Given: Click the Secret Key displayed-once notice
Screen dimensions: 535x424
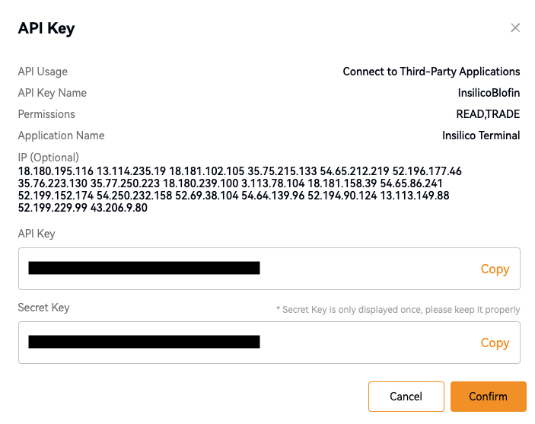Looking at the screenshot, I should tap(397, 310).
